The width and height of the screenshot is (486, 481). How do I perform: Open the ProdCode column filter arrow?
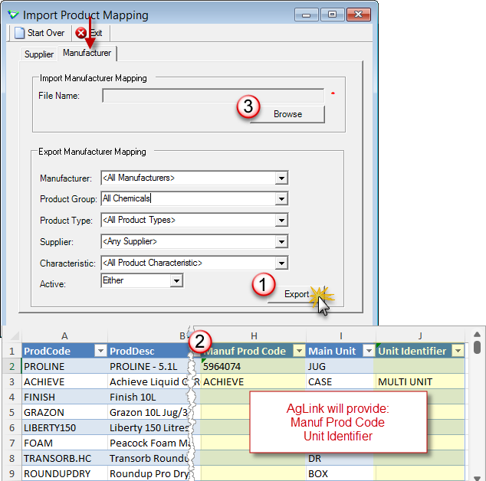click(100, 351)
